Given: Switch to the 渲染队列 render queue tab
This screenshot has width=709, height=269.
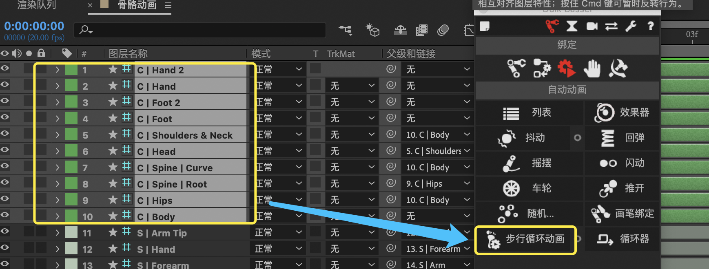Looking at the screenshot, I should 37,5.
